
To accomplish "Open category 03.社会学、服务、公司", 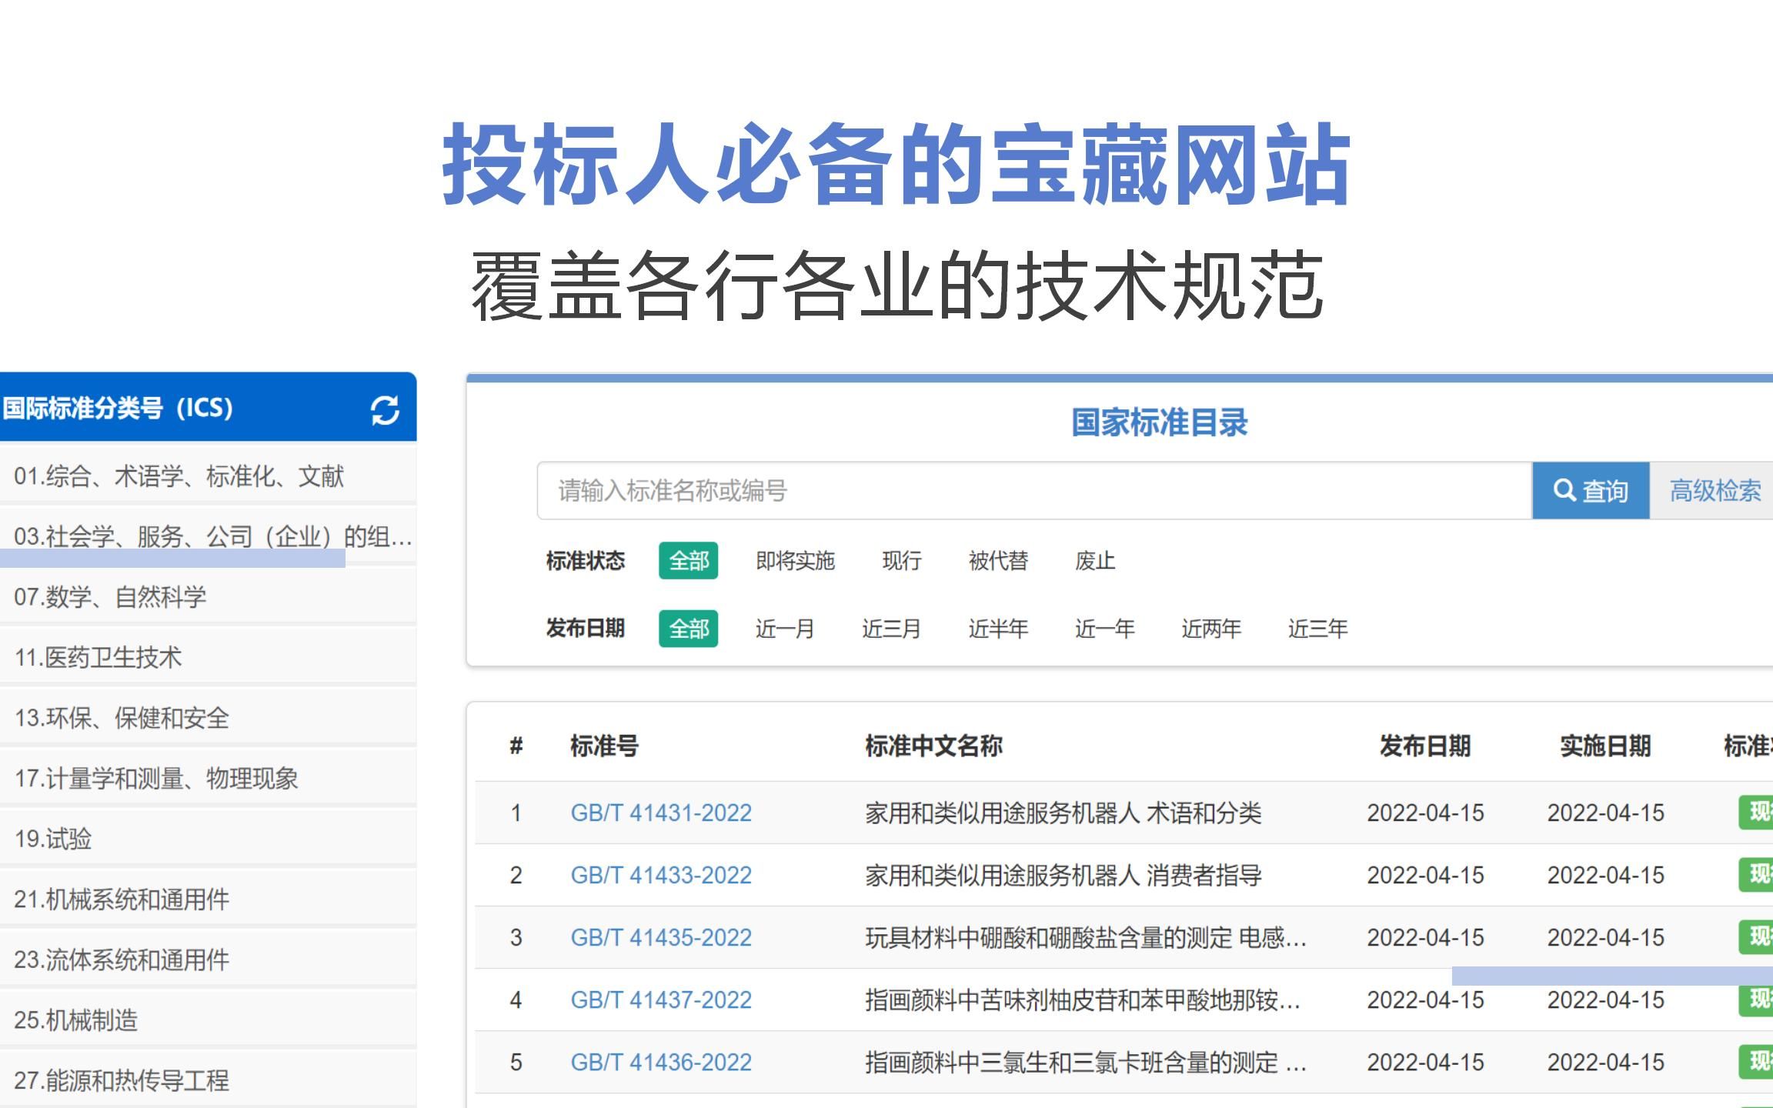I will click(208, 536).
